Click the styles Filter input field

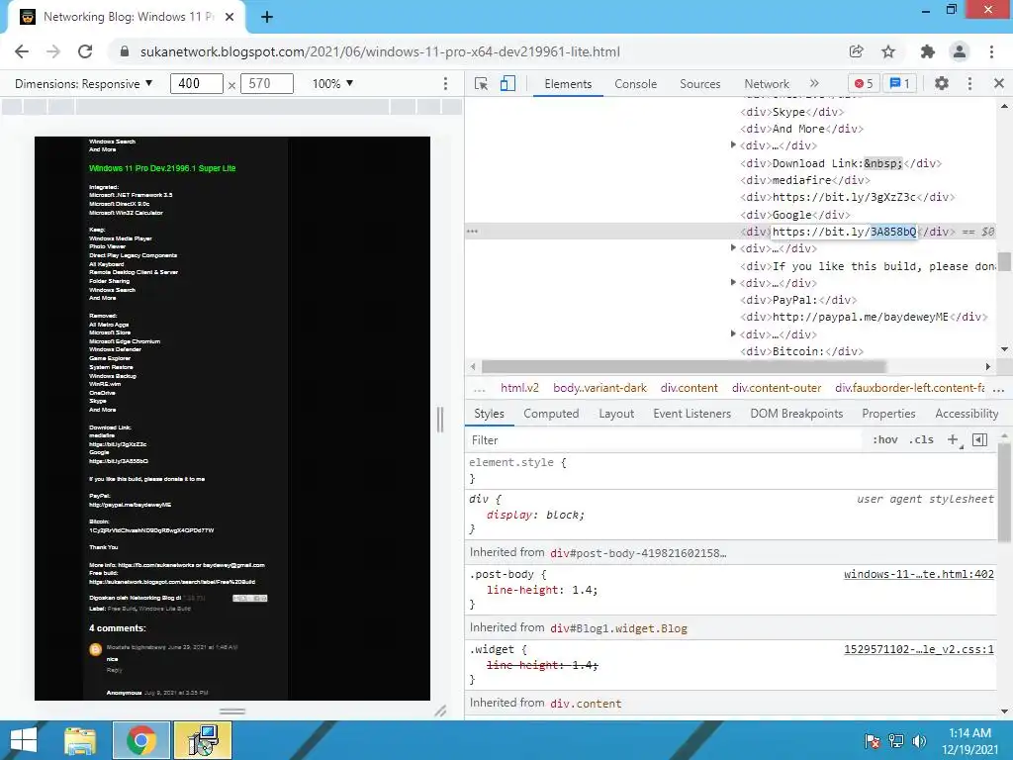[x=666, y=440]
